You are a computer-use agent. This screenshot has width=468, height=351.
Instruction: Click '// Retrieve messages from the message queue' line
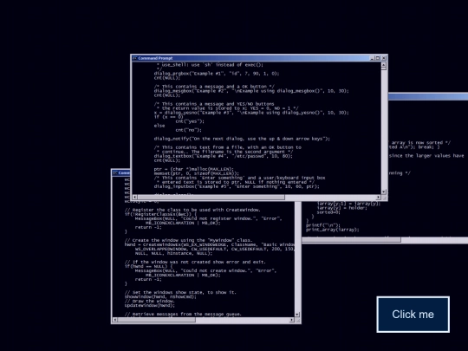(x=183, y=314)
